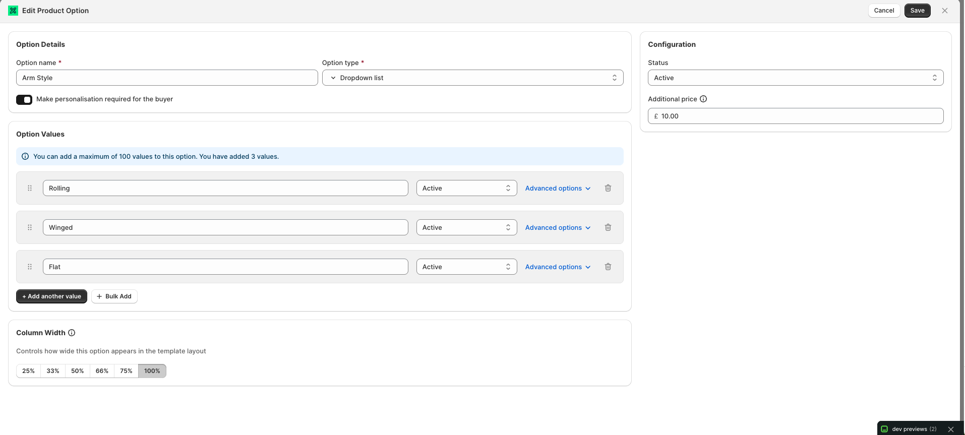965x435 pixels.
Task: Grab the drag handle for Winged
Action: (30, 227)
